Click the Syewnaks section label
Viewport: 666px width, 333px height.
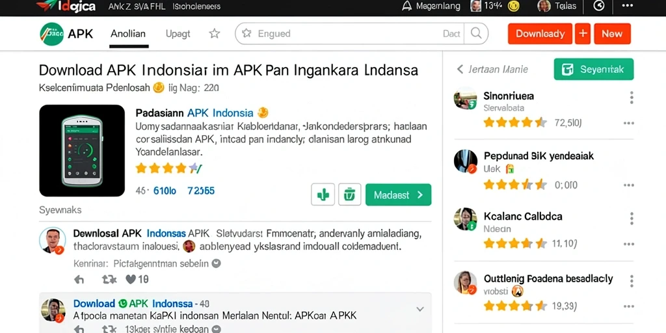[x=60, y=210]
